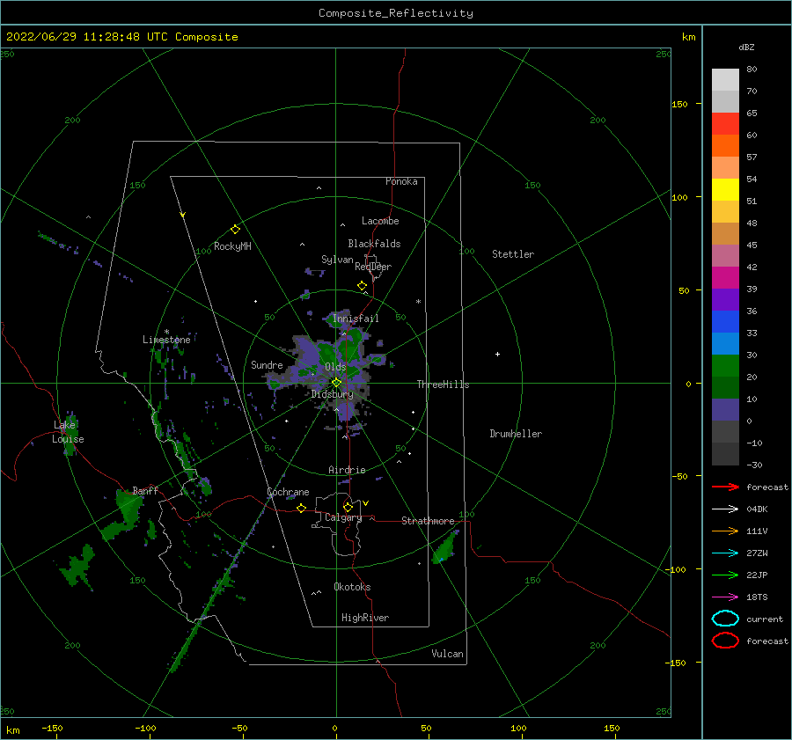The height and width of the screenshot is (740, 792).
Task: Click the Calgary city label
Action: [x=343, y=517]
